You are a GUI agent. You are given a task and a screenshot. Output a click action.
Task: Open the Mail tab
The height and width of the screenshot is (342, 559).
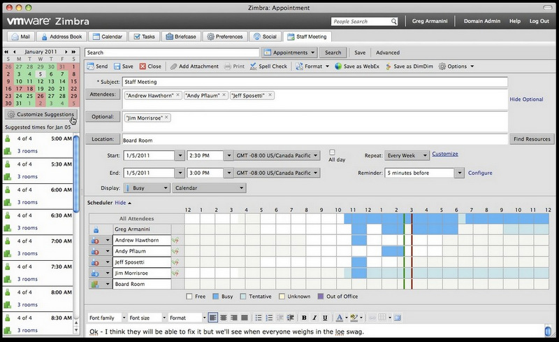(x=21, y=36)
